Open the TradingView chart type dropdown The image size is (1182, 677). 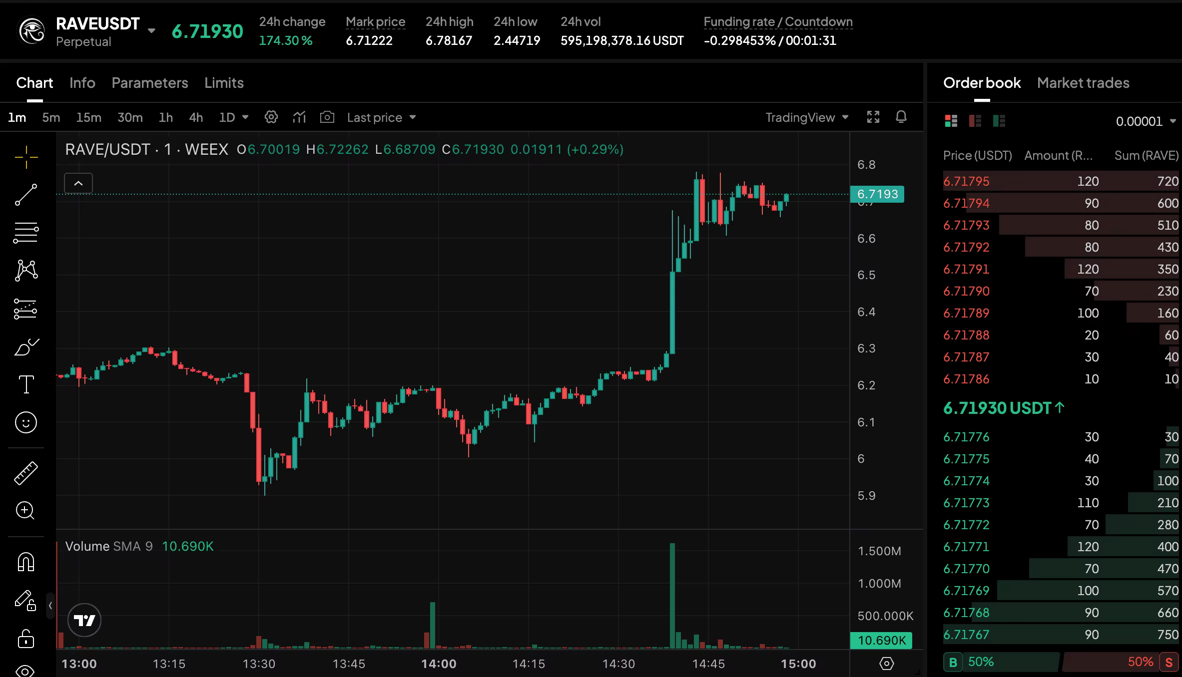tap(807, 117)
